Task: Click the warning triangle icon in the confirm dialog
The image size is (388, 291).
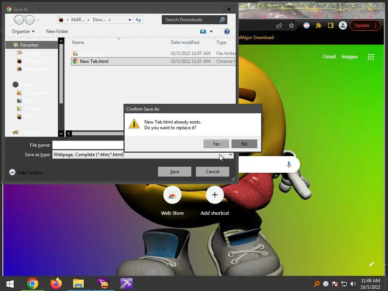Action: click(134, 124)
